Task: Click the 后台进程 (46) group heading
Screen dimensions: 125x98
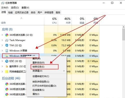Action: [11, 78]
